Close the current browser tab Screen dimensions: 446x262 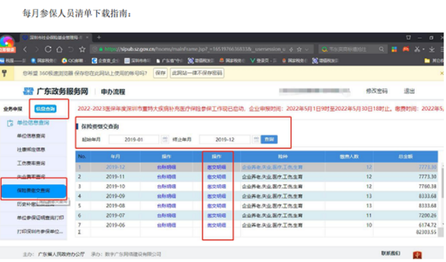pos(87,37)
